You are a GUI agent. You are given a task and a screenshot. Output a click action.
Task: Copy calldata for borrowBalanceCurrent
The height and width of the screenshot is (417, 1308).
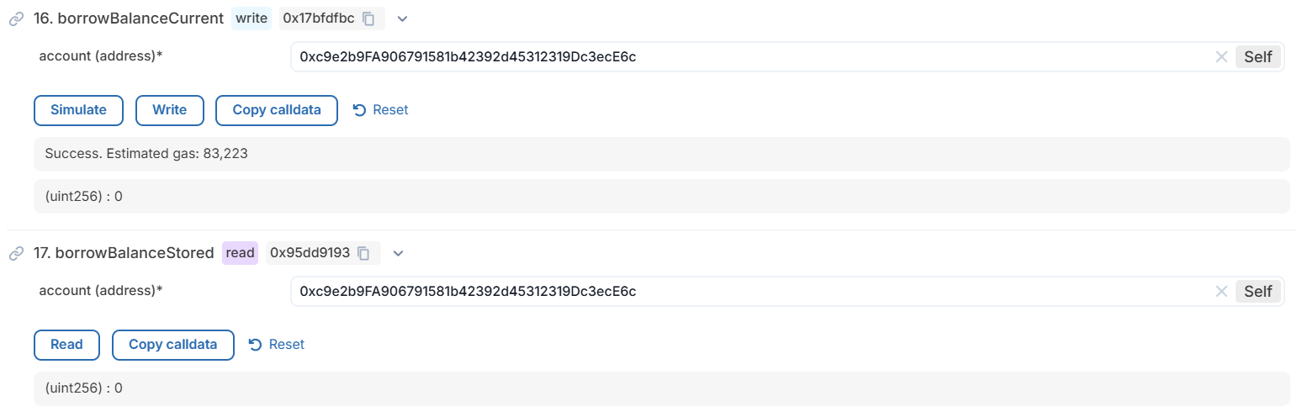[277, 110]
